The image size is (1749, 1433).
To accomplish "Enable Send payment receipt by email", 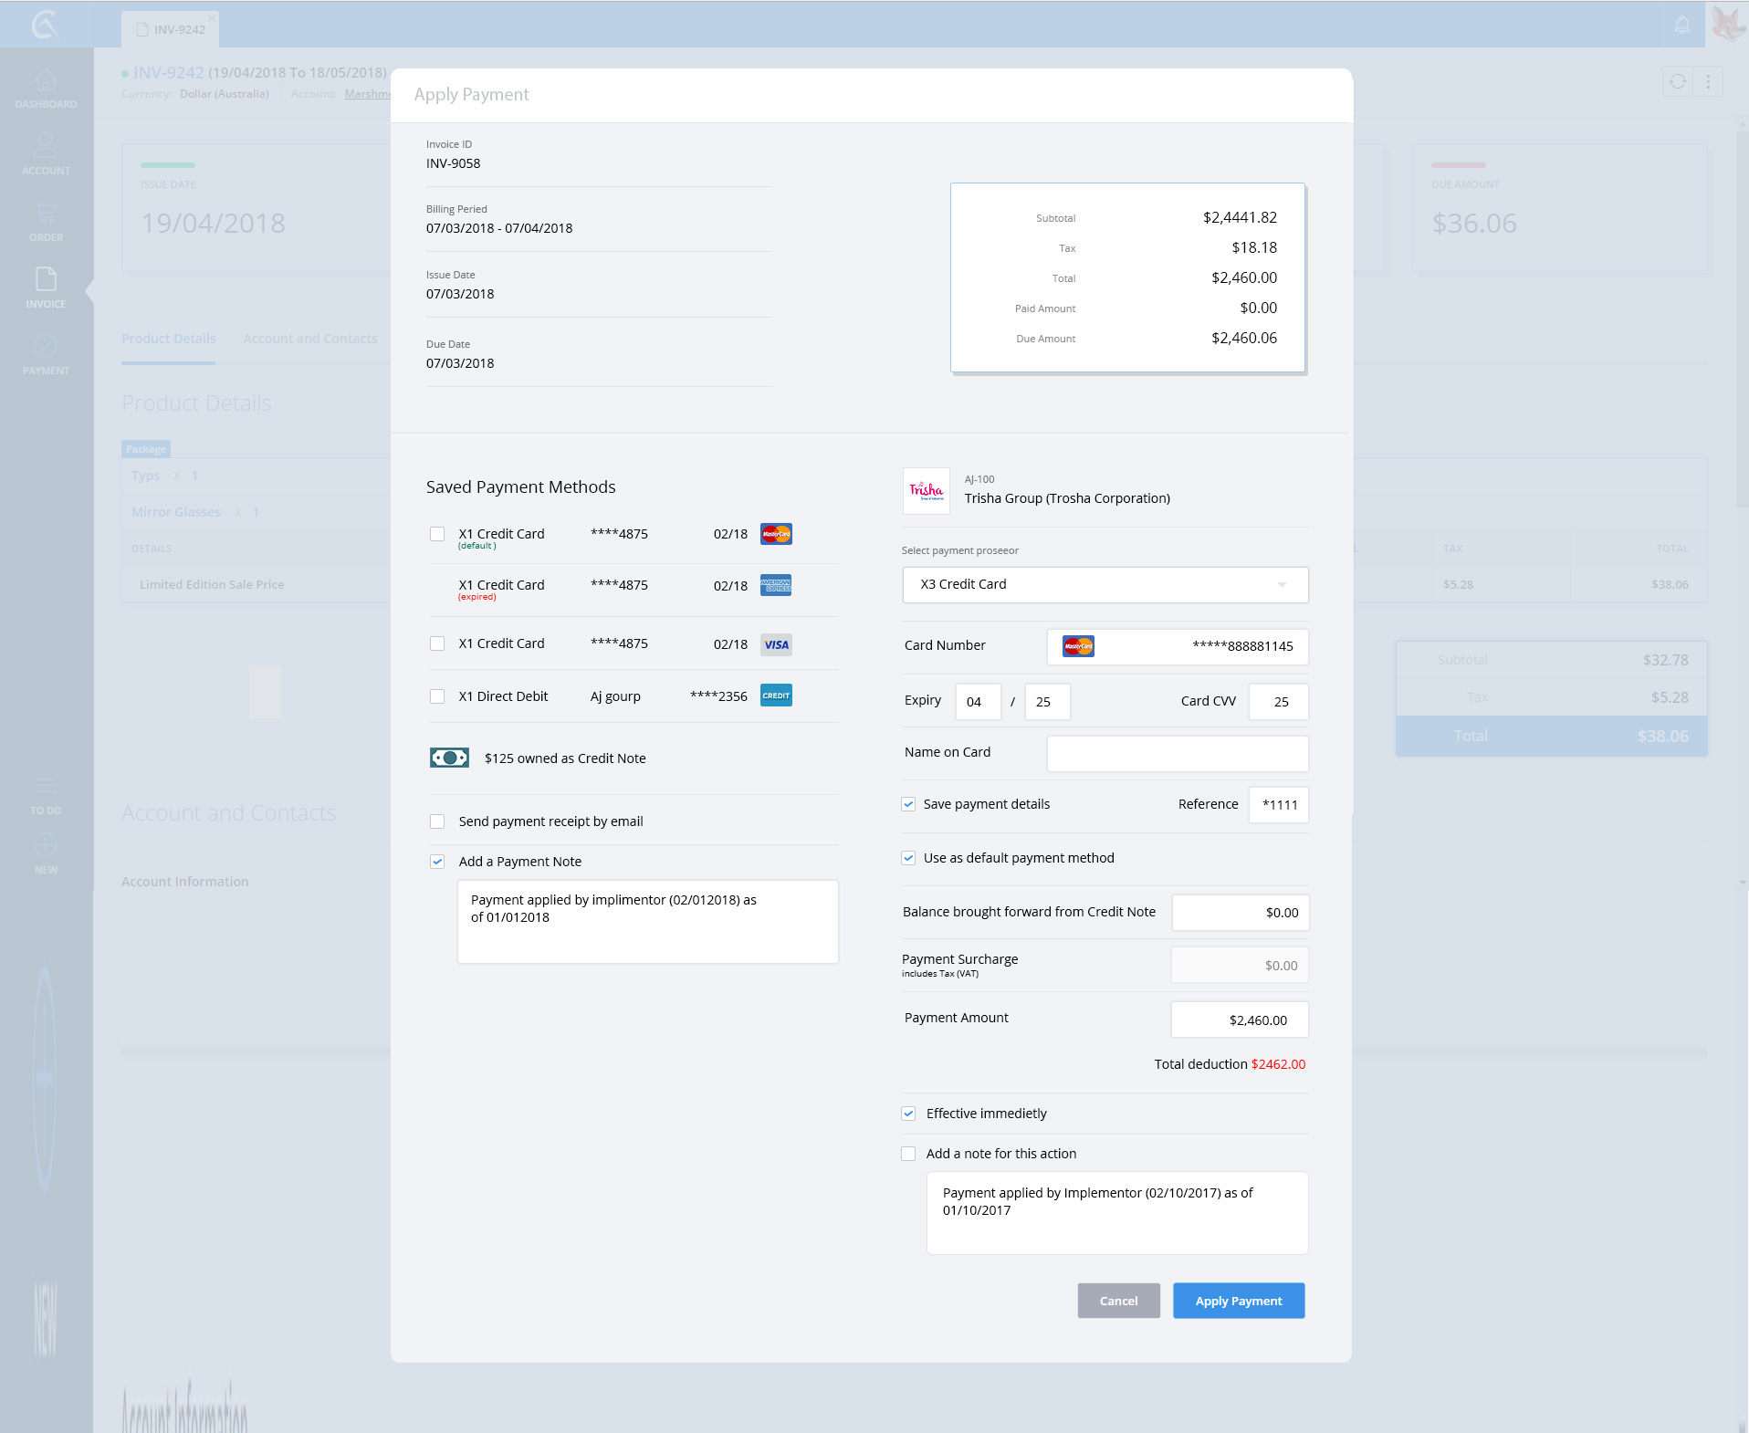I will [437, 821].
